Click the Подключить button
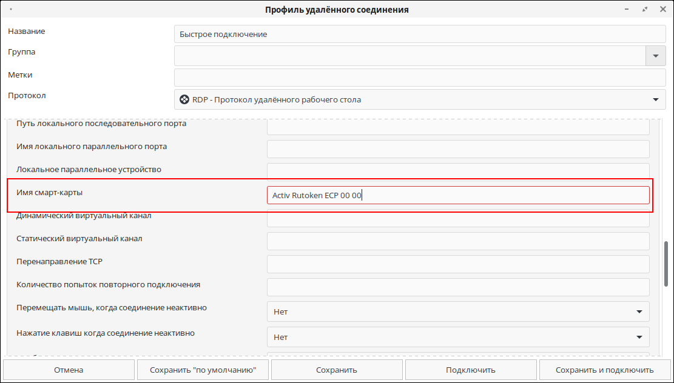Viewport: 674px width, 383px height. 471,370
